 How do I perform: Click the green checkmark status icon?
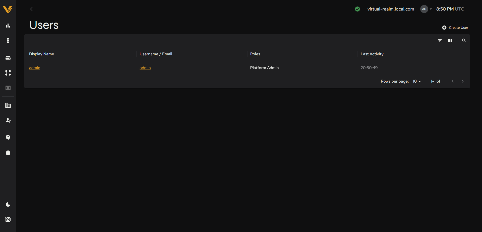coord(357,9)
